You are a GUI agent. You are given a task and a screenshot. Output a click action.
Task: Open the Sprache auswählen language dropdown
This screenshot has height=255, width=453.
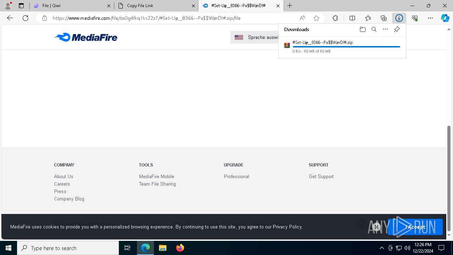255,37
